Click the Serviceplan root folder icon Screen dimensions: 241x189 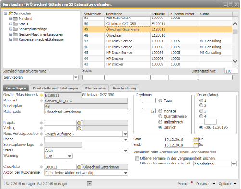tap(11, 13)
